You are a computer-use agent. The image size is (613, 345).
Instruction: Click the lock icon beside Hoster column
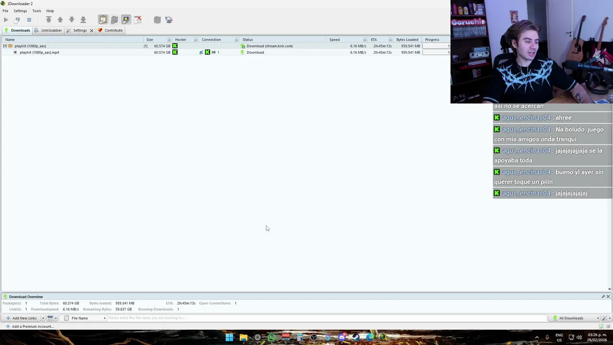tap(195, 40)
